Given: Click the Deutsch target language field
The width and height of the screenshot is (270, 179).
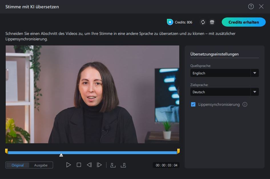Looking at the screenshot, I should pyautogui.click(x=220, y=92).
